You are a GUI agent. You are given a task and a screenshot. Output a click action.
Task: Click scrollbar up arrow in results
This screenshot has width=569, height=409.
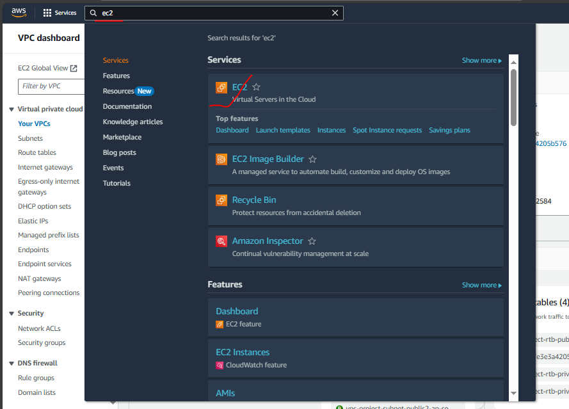click(x=513, y=63)
